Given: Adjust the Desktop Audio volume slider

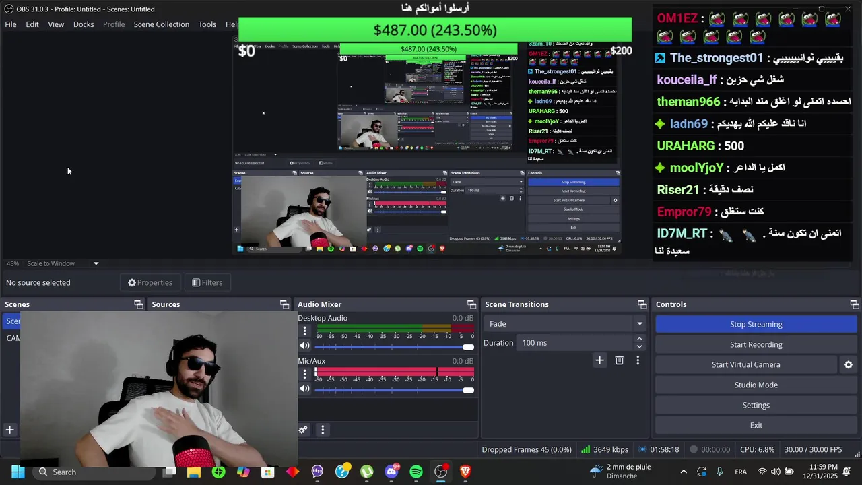Looking at the screenshot, I should pyautogui.click(x=394, y=346).
